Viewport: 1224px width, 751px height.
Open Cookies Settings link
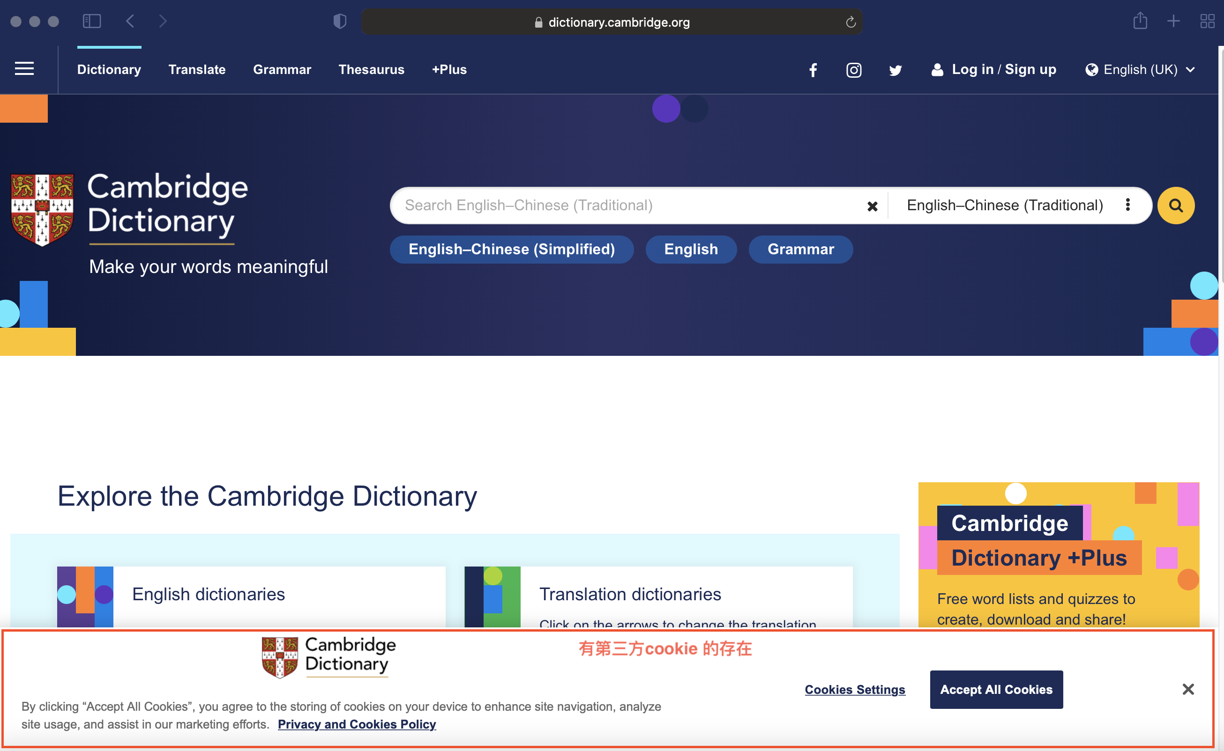tap(855, 689)
